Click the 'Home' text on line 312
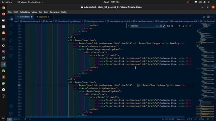The image size is (216, 121). click(178, 85)
